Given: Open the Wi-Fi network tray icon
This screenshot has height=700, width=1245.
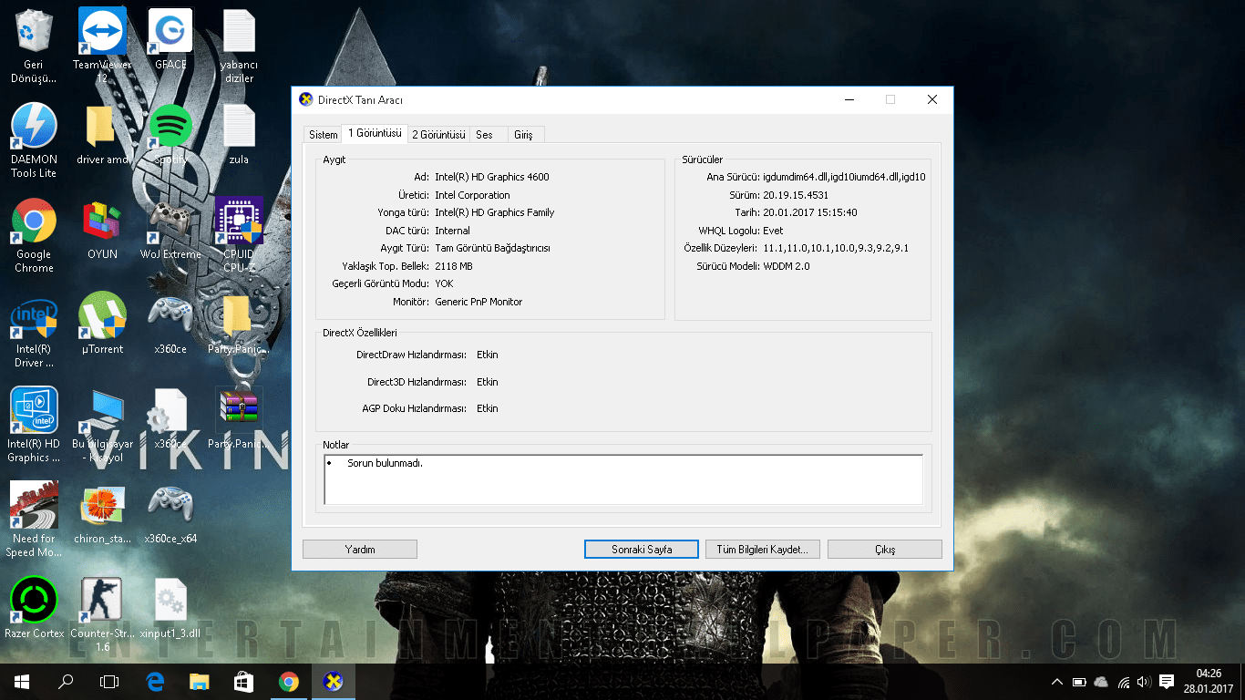Looking at the screenshot, I should (x=1124, y=682).
